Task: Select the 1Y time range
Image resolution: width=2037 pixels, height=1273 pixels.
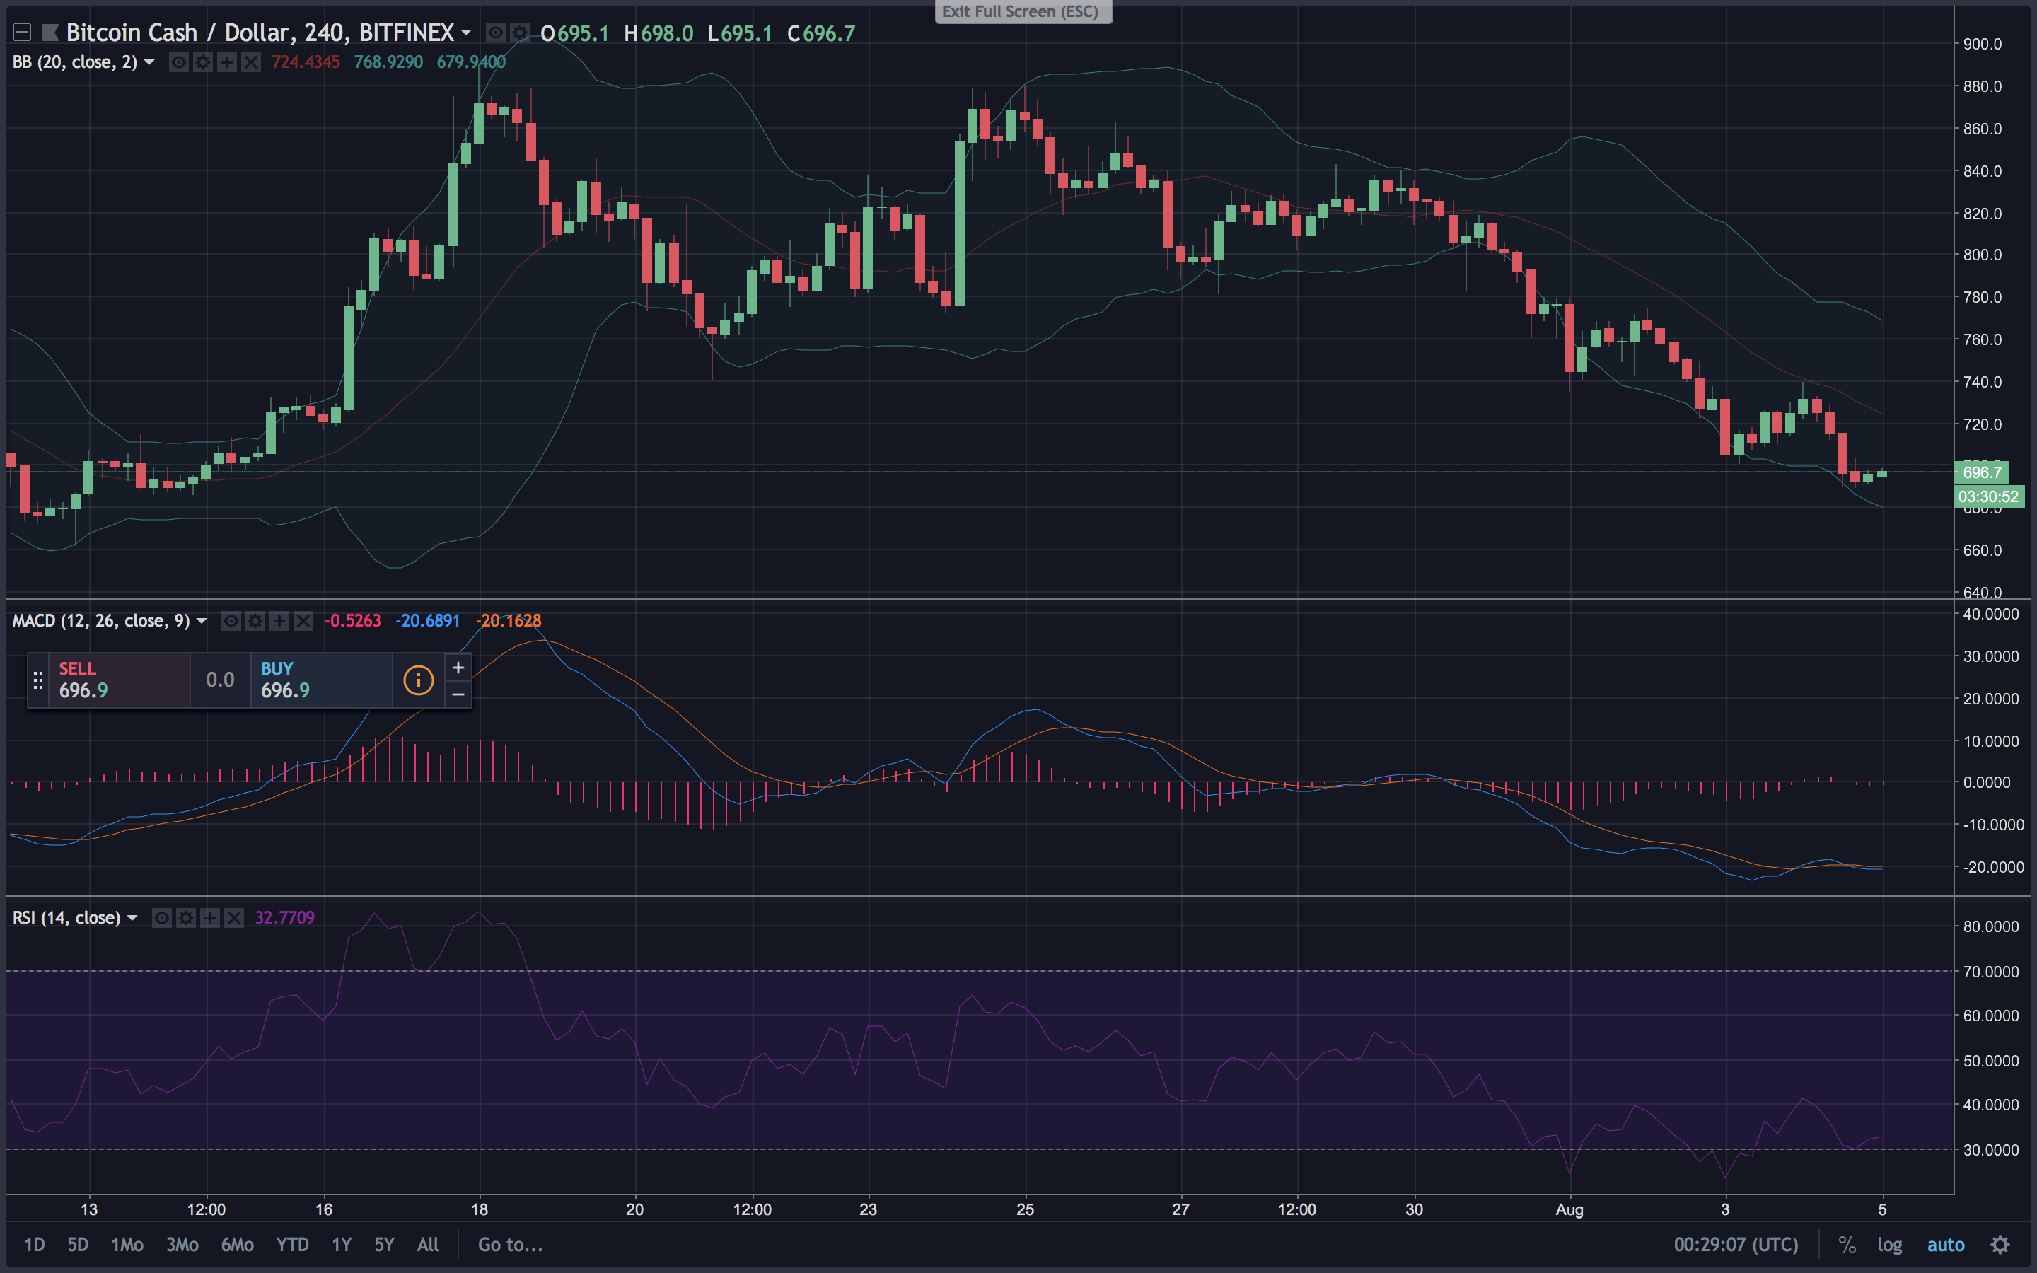Action: click(x=341, y=1245)
